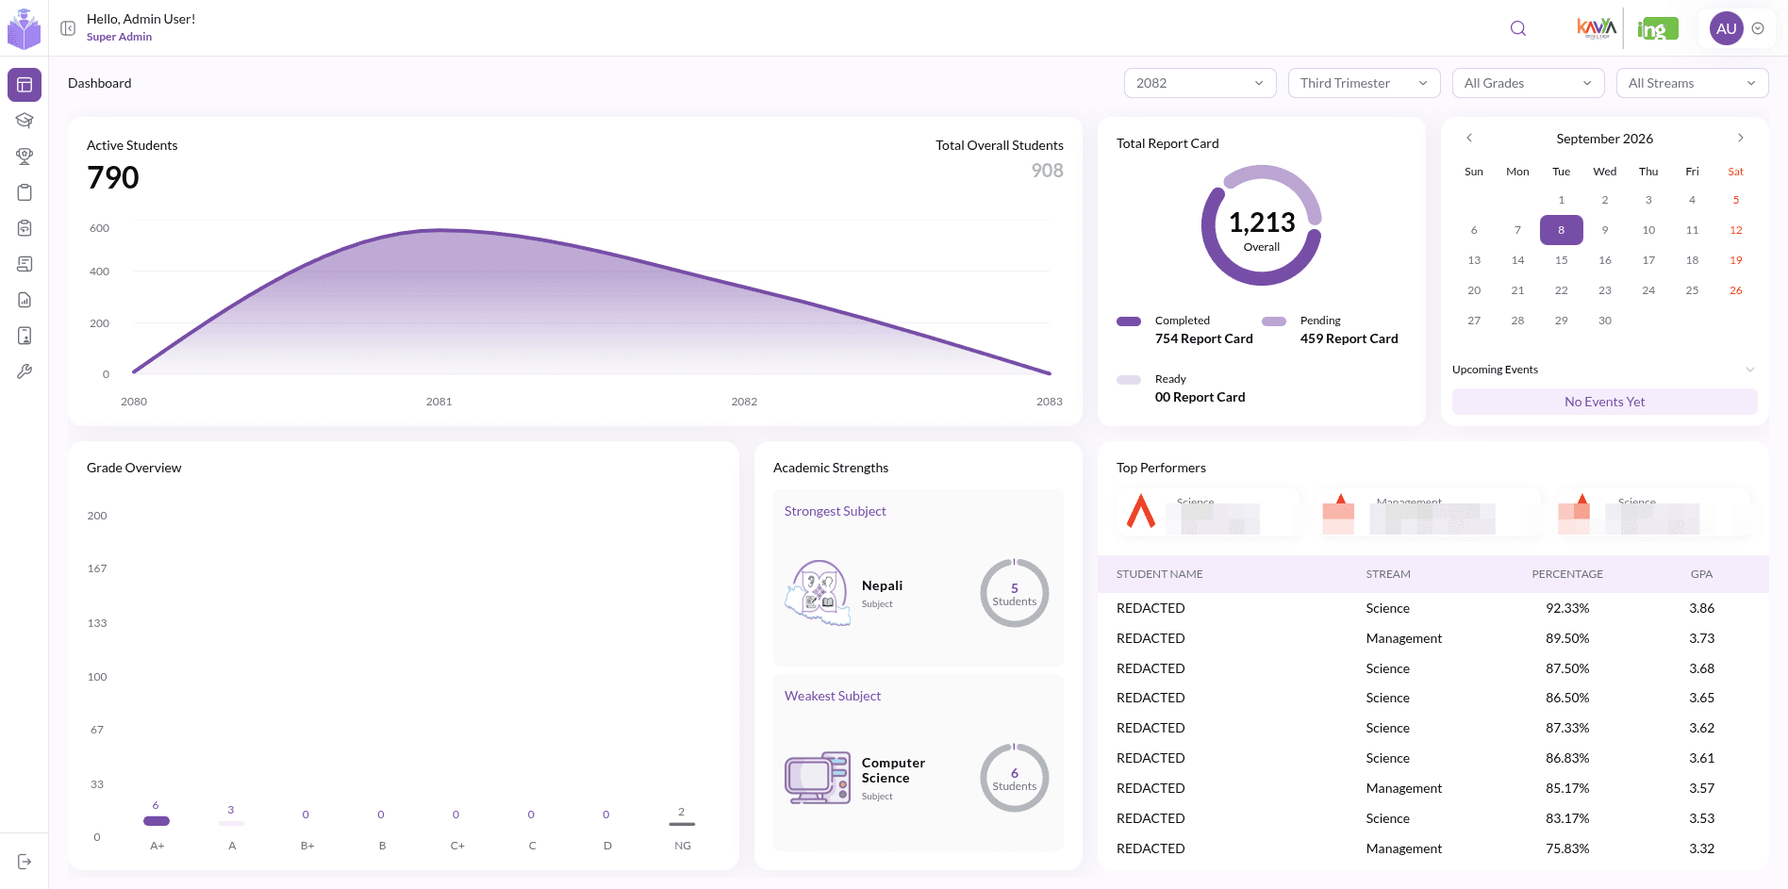Screen dimensions: 1788x889
Task: Open the clipboard checklist sidebar icon
Action: point(25,228)
